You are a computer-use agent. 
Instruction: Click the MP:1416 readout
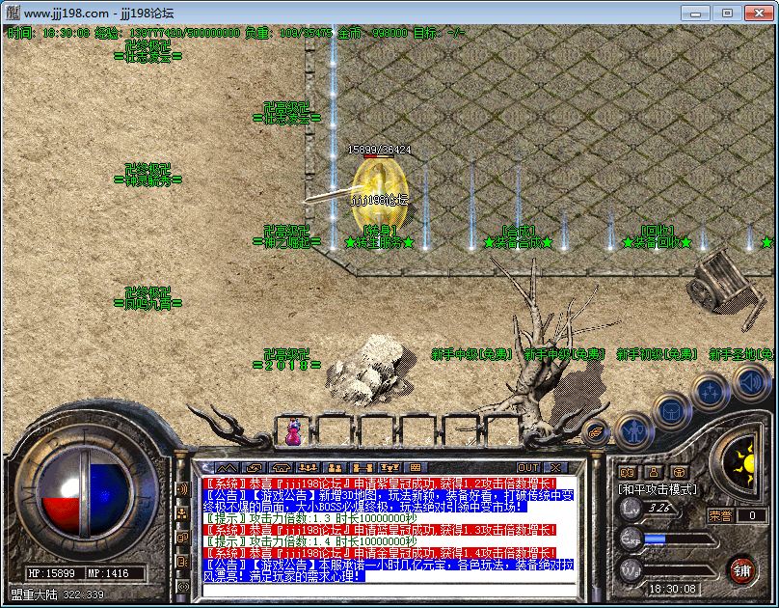[108, 573]
